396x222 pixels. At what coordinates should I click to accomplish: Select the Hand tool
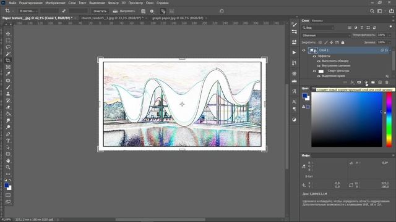pyautogui.click(x=8, y=160)
